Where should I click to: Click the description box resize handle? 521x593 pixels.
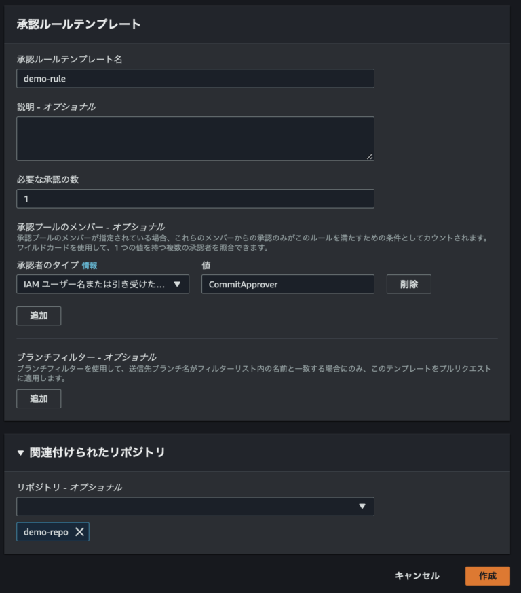(371, 156)
